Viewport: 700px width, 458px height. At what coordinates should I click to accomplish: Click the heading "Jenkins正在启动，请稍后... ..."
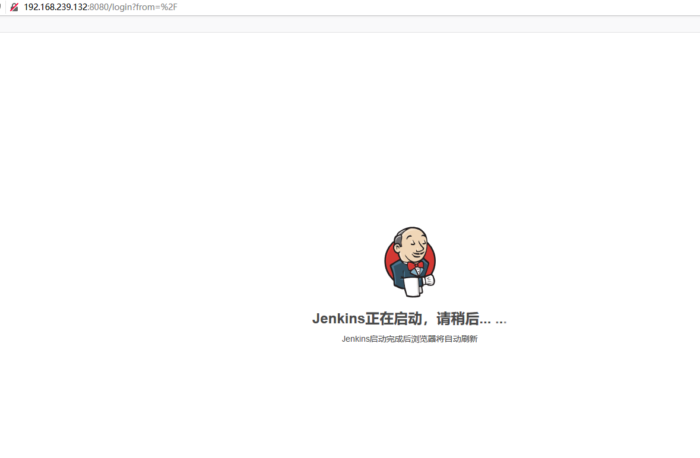(410, 319)
